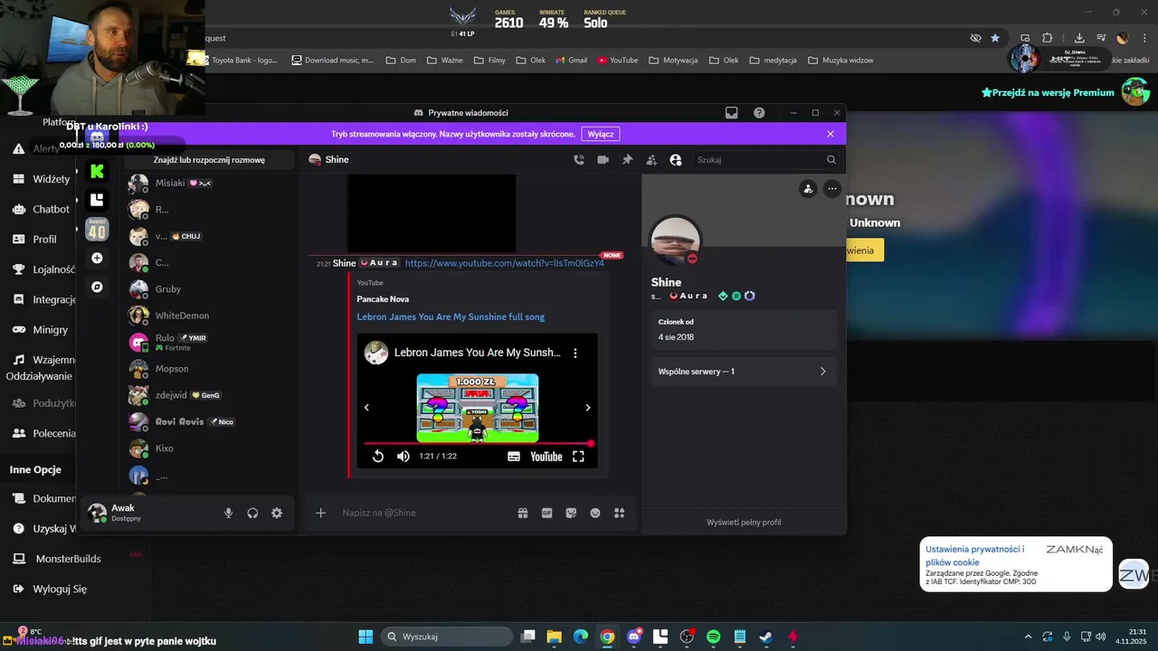The width and height of the screenshot is (1158, 651).
Task: Click the Szukaj search field in Discord
Action: 766,159
